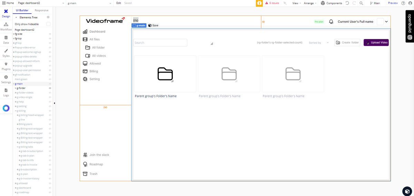This screenshot has height=196, width=414.
Task: Toggle the Elements Tree header eye icon
Action: 48,17
